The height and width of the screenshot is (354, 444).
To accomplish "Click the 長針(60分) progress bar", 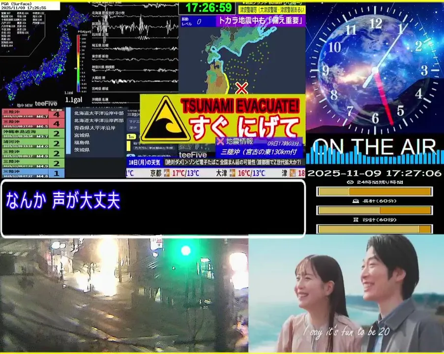I will (374, 210).
